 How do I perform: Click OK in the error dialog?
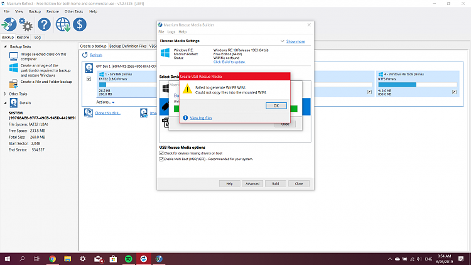click(276, 105)
